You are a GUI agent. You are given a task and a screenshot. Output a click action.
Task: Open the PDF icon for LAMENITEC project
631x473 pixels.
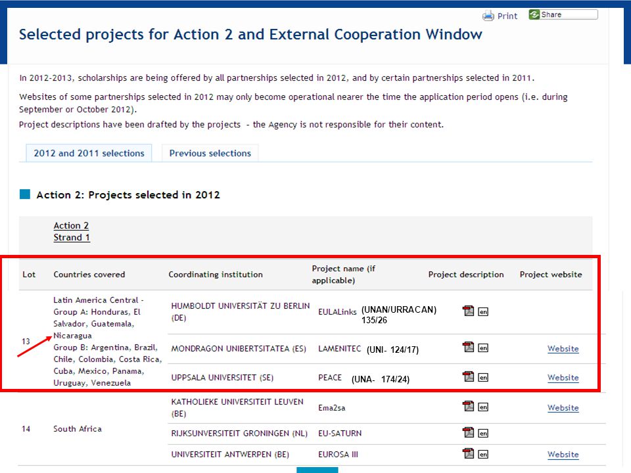tap(468, 347)
